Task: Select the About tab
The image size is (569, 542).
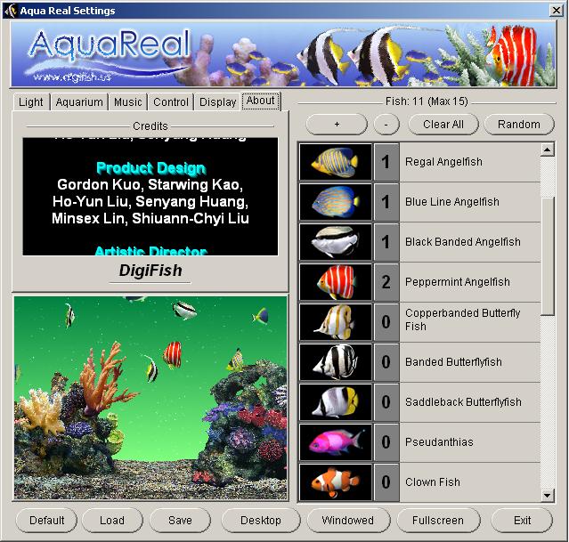Action: click(261, 101)
